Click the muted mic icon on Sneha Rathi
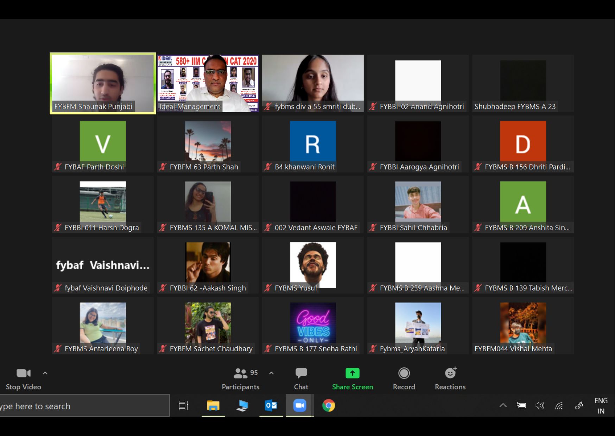Image resolution: width=615 pixels, height=436 pixels. click(x=268, y=349)
